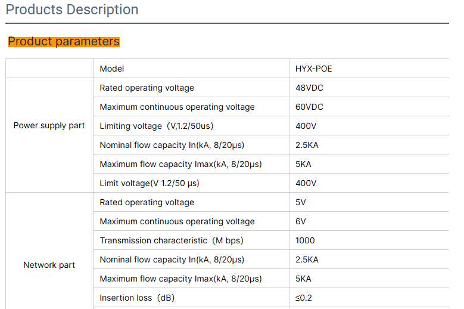
Task: Select the ≤0.2 insertion loss value
Action: point(304,298)
